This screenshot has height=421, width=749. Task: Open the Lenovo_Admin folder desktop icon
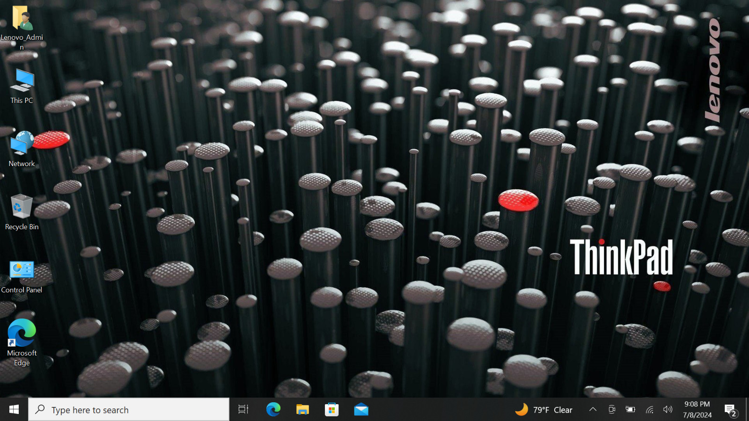coord(22,27)
